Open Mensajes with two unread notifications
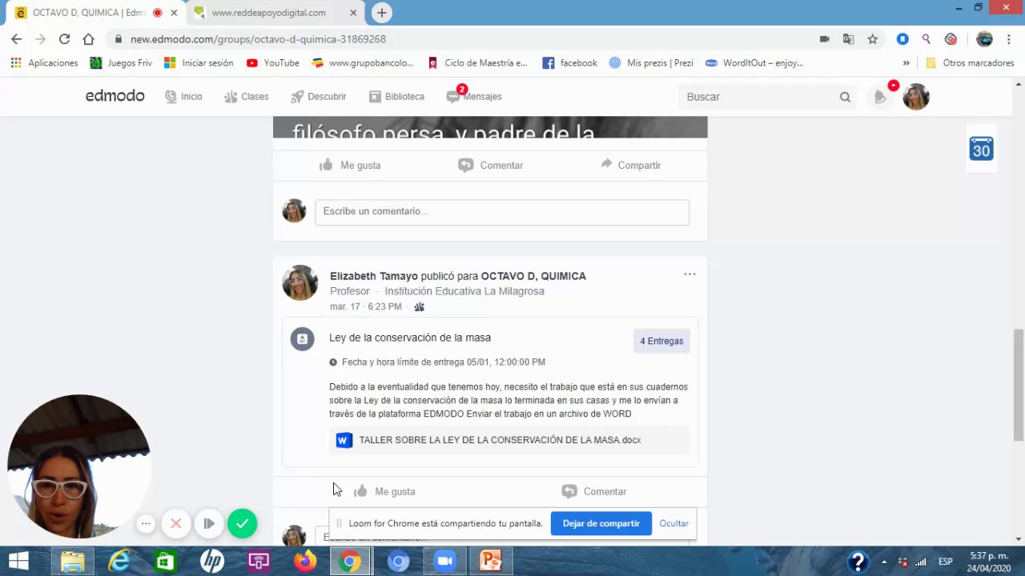The image size is (1025, 576). click(474, 96)
